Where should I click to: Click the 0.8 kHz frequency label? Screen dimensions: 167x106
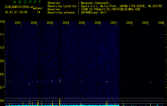click(x=2, y=74)
